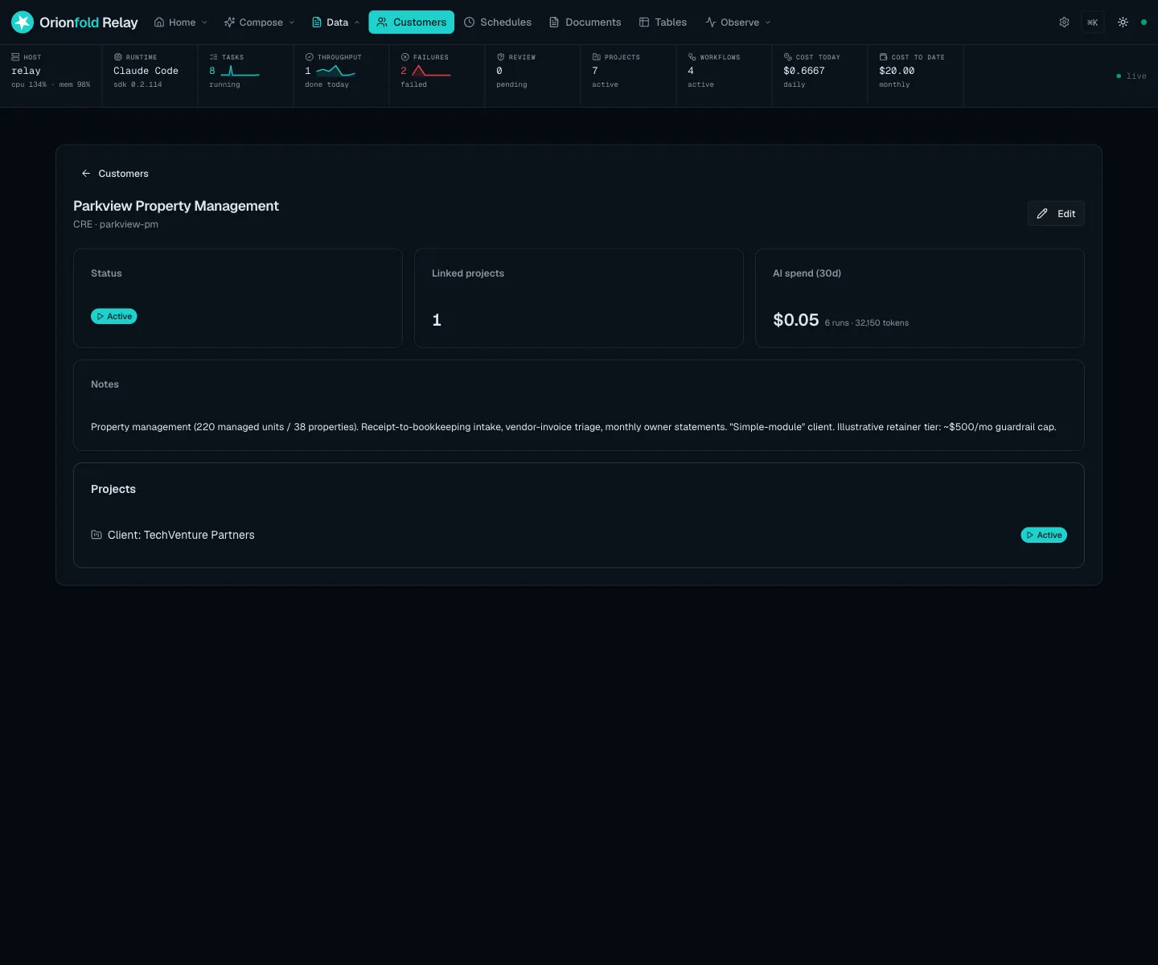The image size is (1158, 965).
Task: Click the Home house icon
Action: pyautogui.click(x=159, y=23)
